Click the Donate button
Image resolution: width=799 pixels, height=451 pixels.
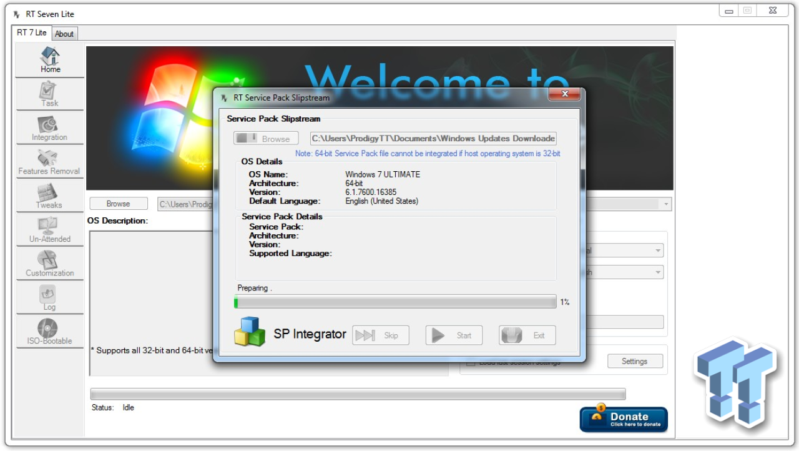[624, 419]
